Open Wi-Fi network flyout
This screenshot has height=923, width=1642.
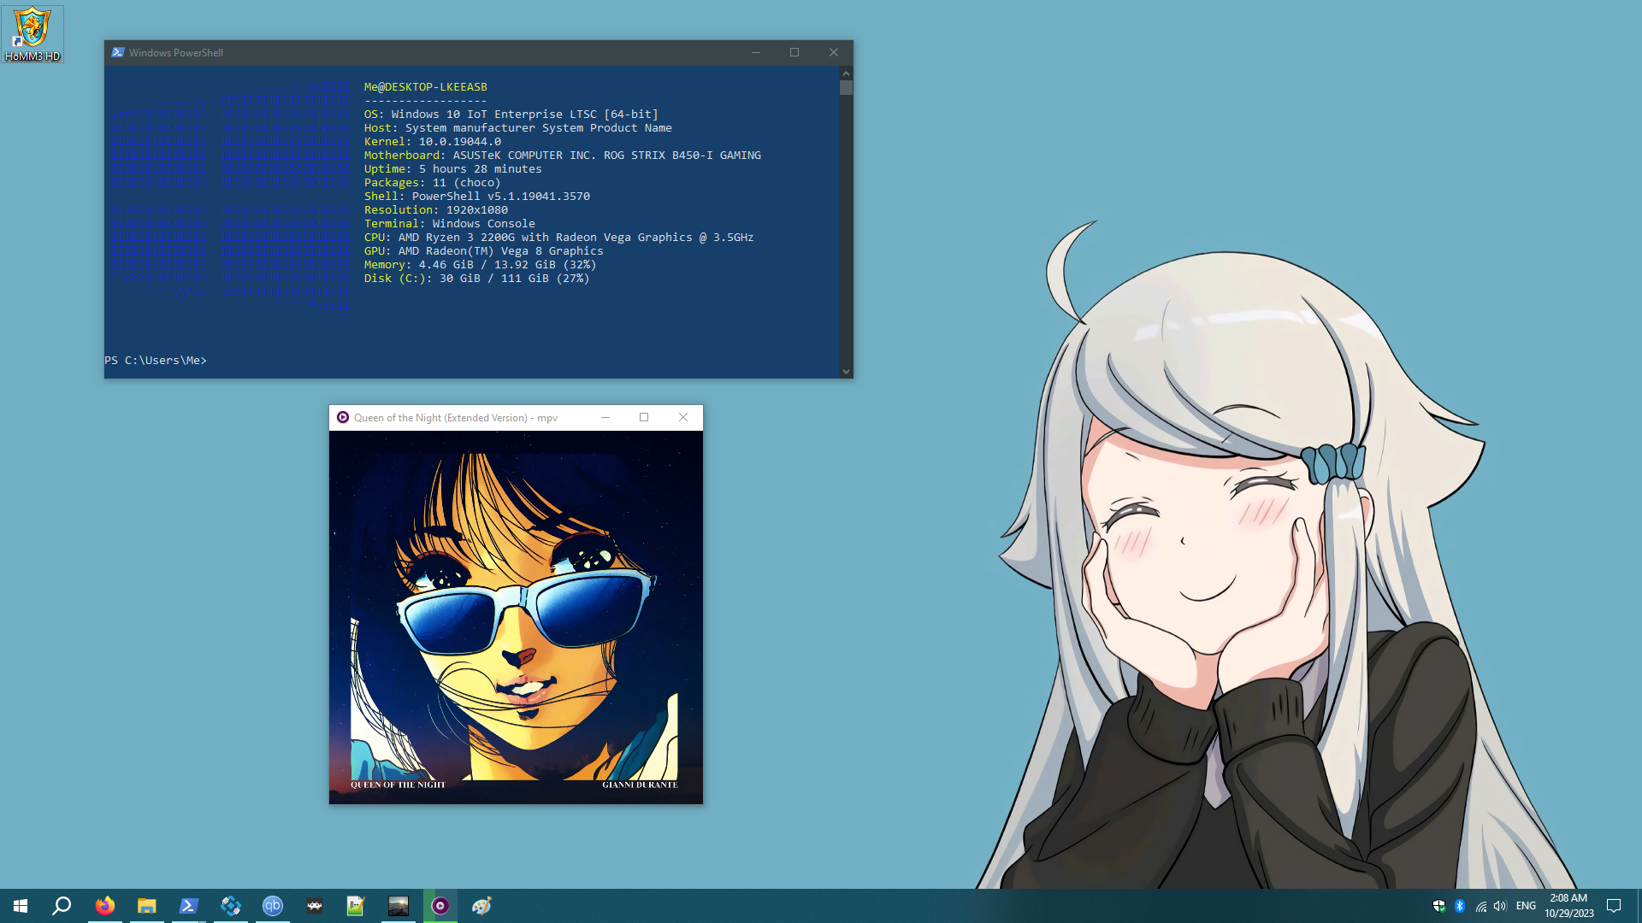click(x=1480, y=906)
